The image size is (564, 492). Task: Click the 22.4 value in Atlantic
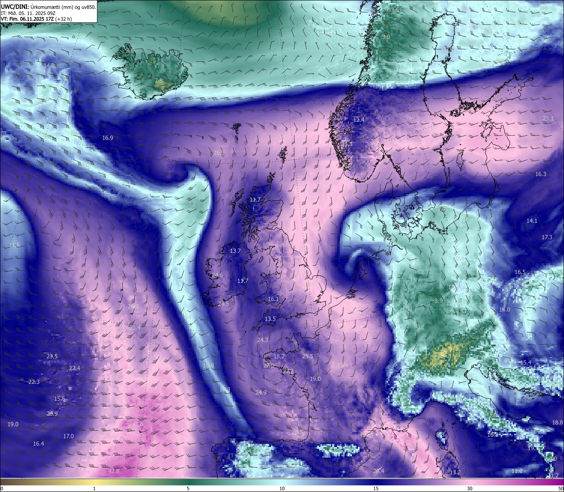pos(74,368)
